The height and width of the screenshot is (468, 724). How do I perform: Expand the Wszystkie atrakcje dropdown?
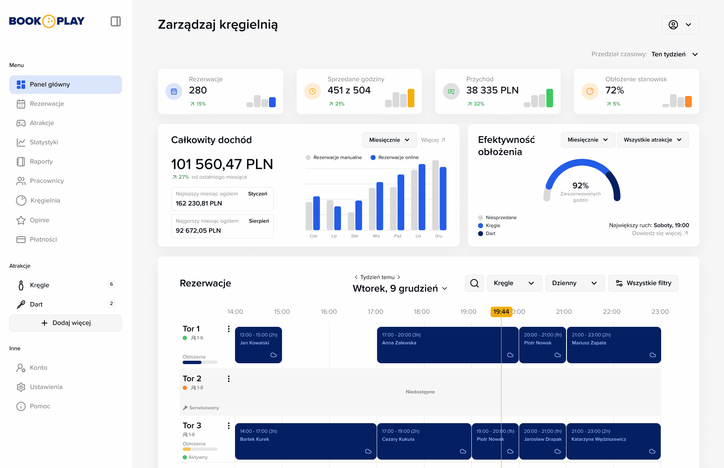653,140
